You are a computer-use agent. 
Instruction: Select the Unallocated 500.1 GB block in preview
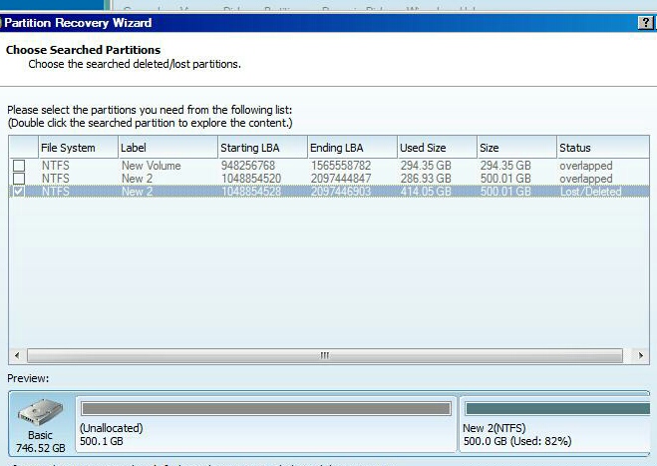tap(266, 424)
